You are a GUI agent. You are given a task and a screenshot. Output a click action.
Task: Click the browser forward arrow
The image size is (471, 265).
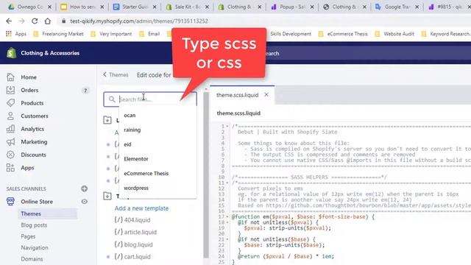[21, 21]
